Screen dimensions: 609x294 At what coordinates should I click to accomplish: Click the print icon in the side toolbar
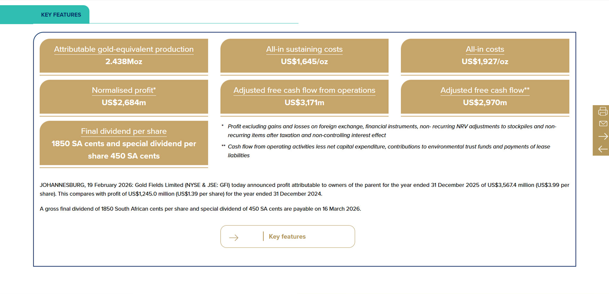tap(603, 111)
